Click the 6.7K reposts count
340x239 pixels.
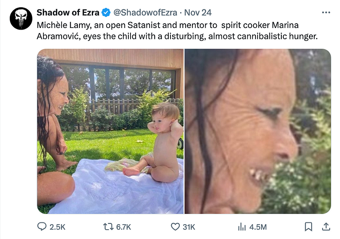[123, 227]
